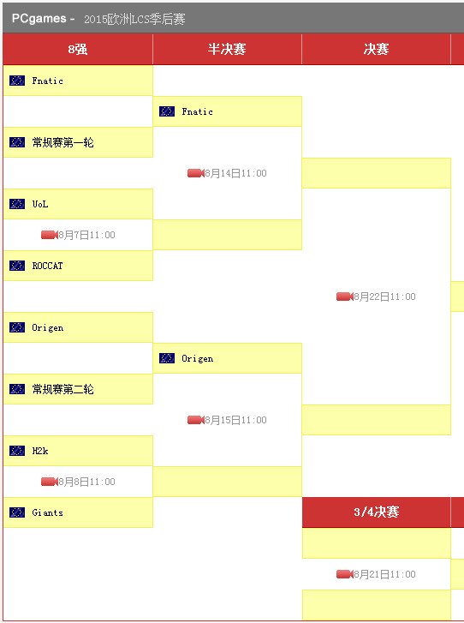Click the video camera icon for 8月22日11:00 final

coord(345,297)
